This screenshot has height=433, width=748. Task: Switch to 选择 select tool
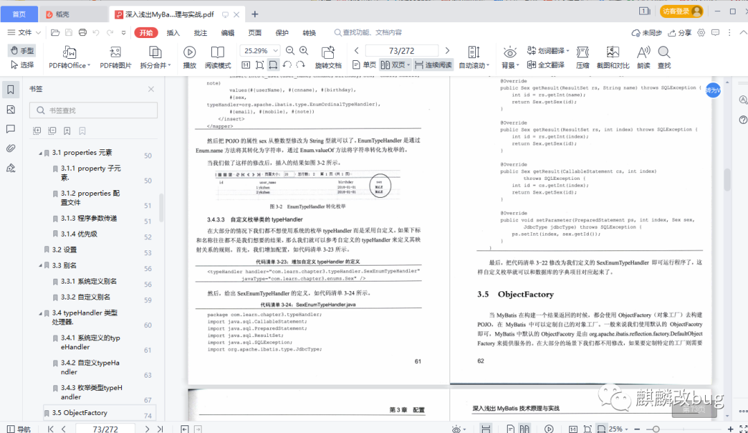point(22,65)
